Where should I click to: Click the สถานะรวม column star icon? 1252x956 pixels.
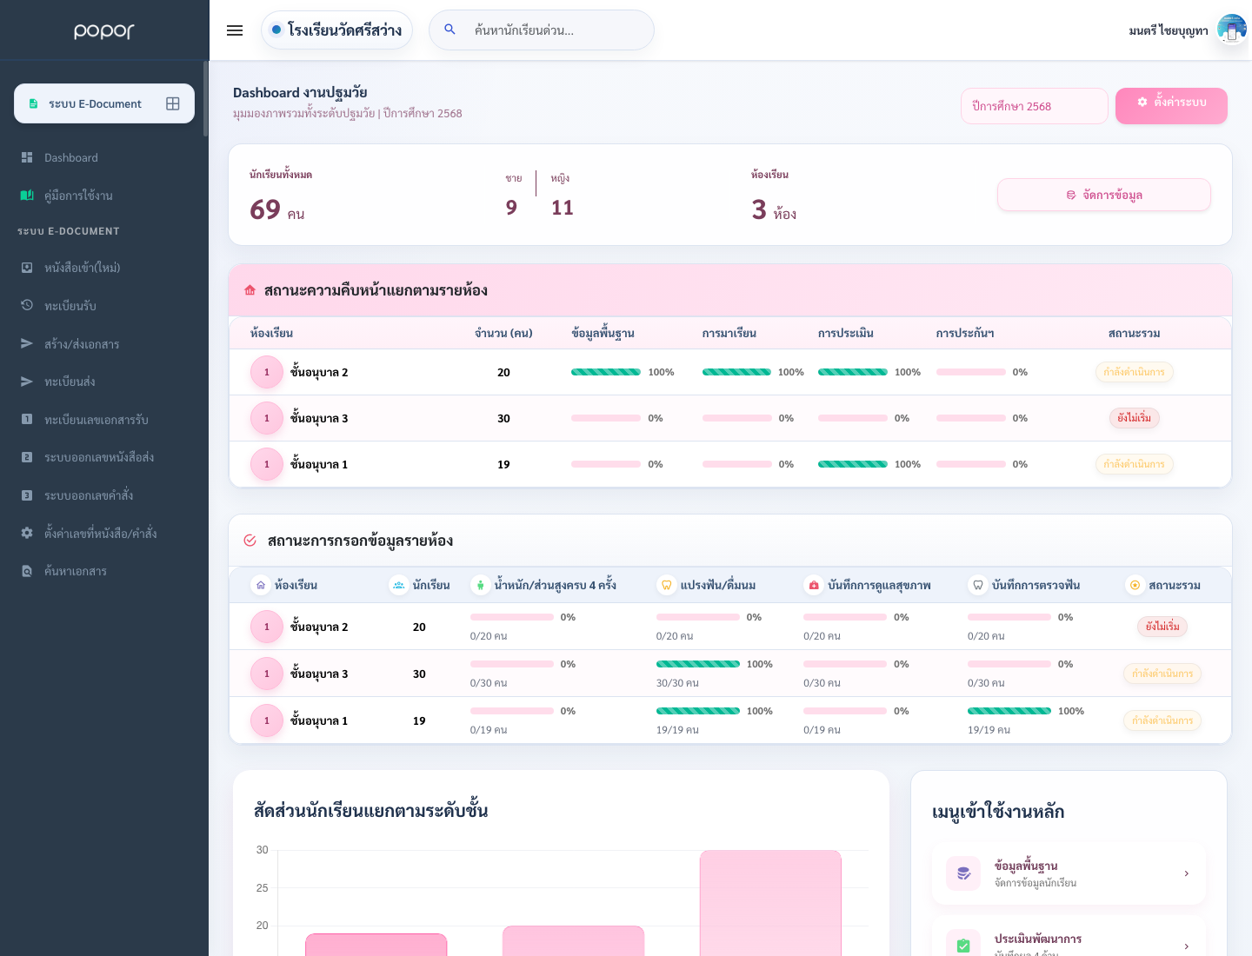point(1135,585)
